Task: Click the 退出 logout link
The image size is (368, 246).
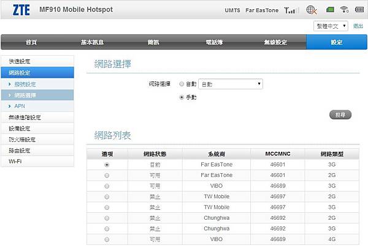Action: tap(358, 26)
